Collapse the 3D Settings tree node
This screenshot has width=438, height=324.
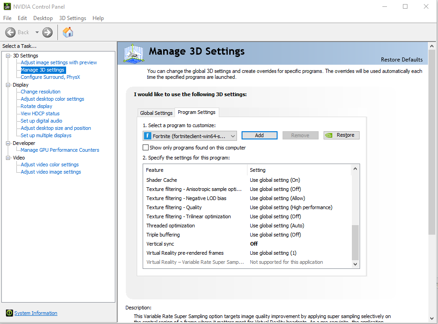point(8,56)
